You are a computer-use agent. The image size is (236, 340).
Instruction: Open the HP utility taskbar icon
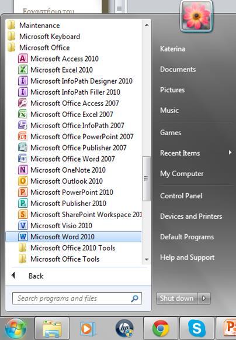pyautogui.click(x=124, y=329)
